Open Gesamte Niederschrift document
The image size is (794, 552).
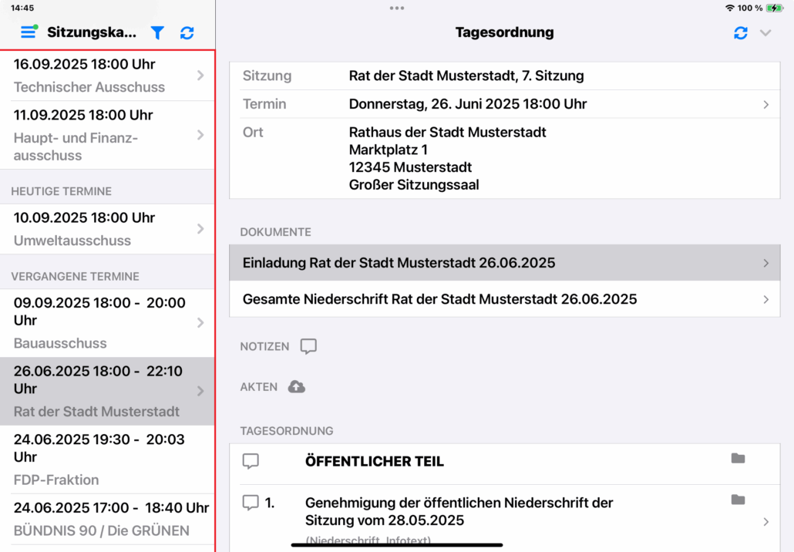point(504,299)
